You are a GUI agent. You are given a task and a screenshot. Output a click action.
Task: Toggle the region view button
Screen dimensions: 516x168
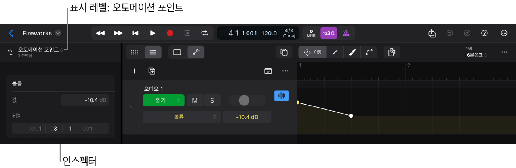tap(177, 52)
